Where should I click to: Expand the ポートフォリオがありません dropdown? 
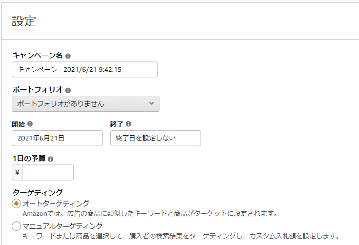coord(85,104)
